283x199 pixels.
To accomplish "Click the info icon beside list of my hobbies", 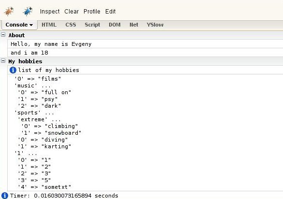I will click(x=13, y=70).
